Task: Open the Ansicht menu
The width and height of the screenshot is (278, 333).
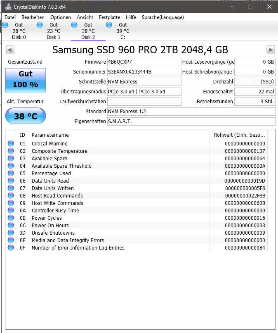Action: (85, 17)
